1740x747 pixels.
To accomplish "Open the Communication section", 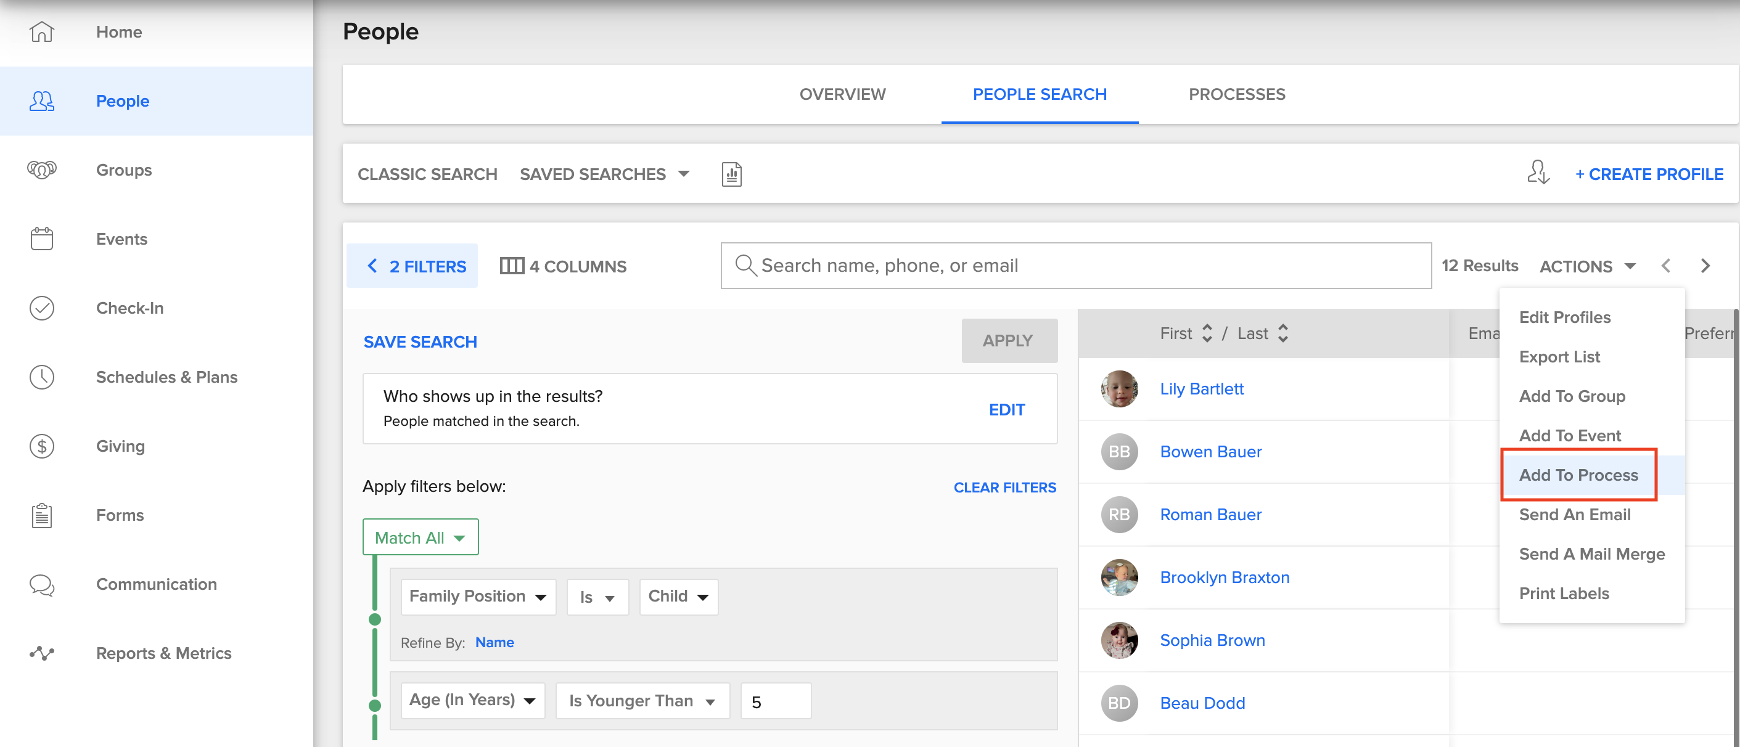I will click(156, 584).
